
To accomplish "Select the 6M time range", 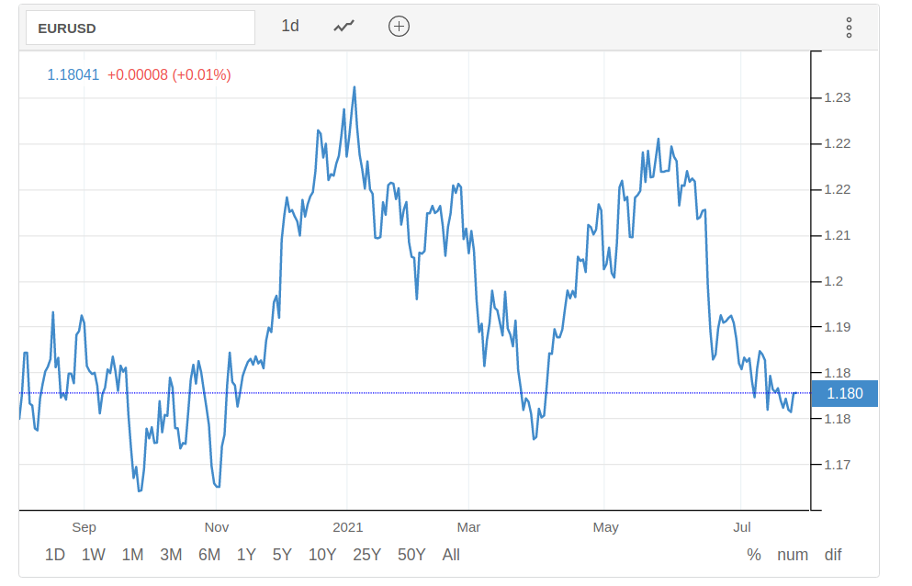I will click(209, 555).
